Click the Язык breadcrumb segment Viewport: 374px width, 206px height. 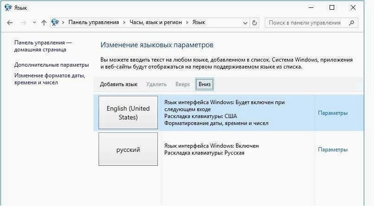point(199,22)
